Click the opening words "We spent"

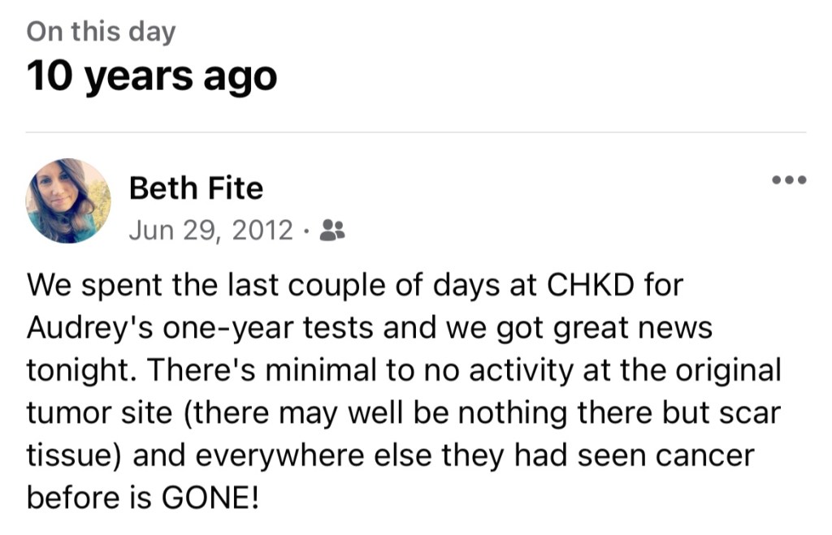(x=86, y=286)
